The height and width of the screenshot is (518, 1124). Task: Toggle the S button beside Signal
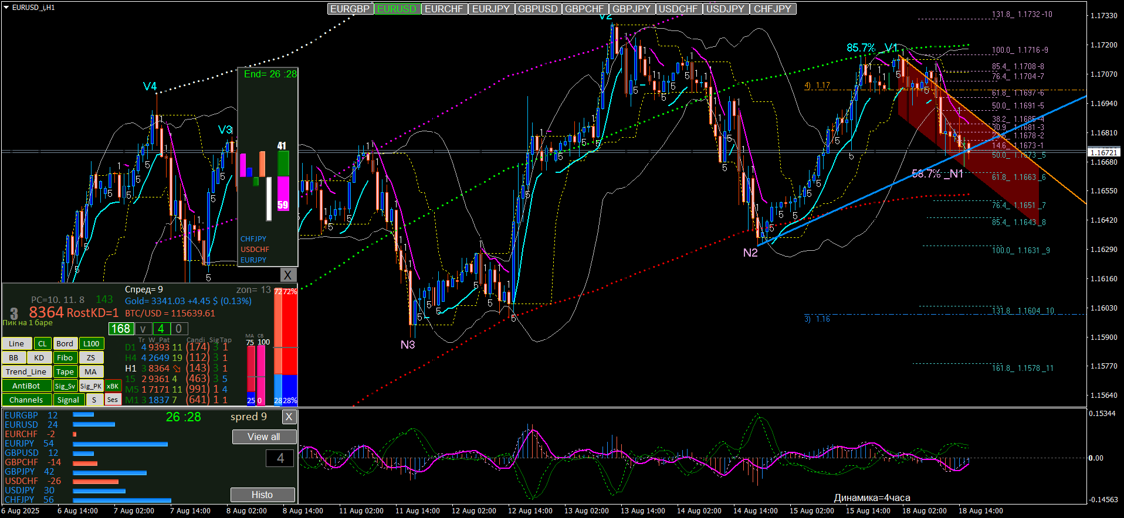pyautogui.click(x=94, y=400)
